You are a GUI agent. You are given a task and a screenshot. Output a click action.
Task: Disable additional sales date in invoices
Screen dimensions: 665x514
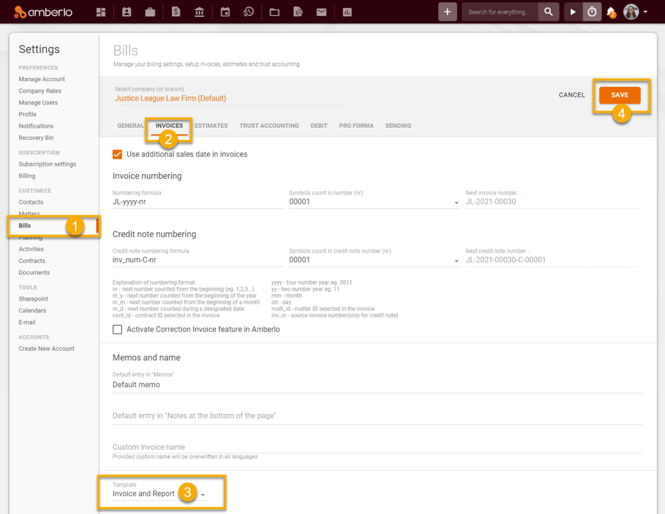(117, 154)
